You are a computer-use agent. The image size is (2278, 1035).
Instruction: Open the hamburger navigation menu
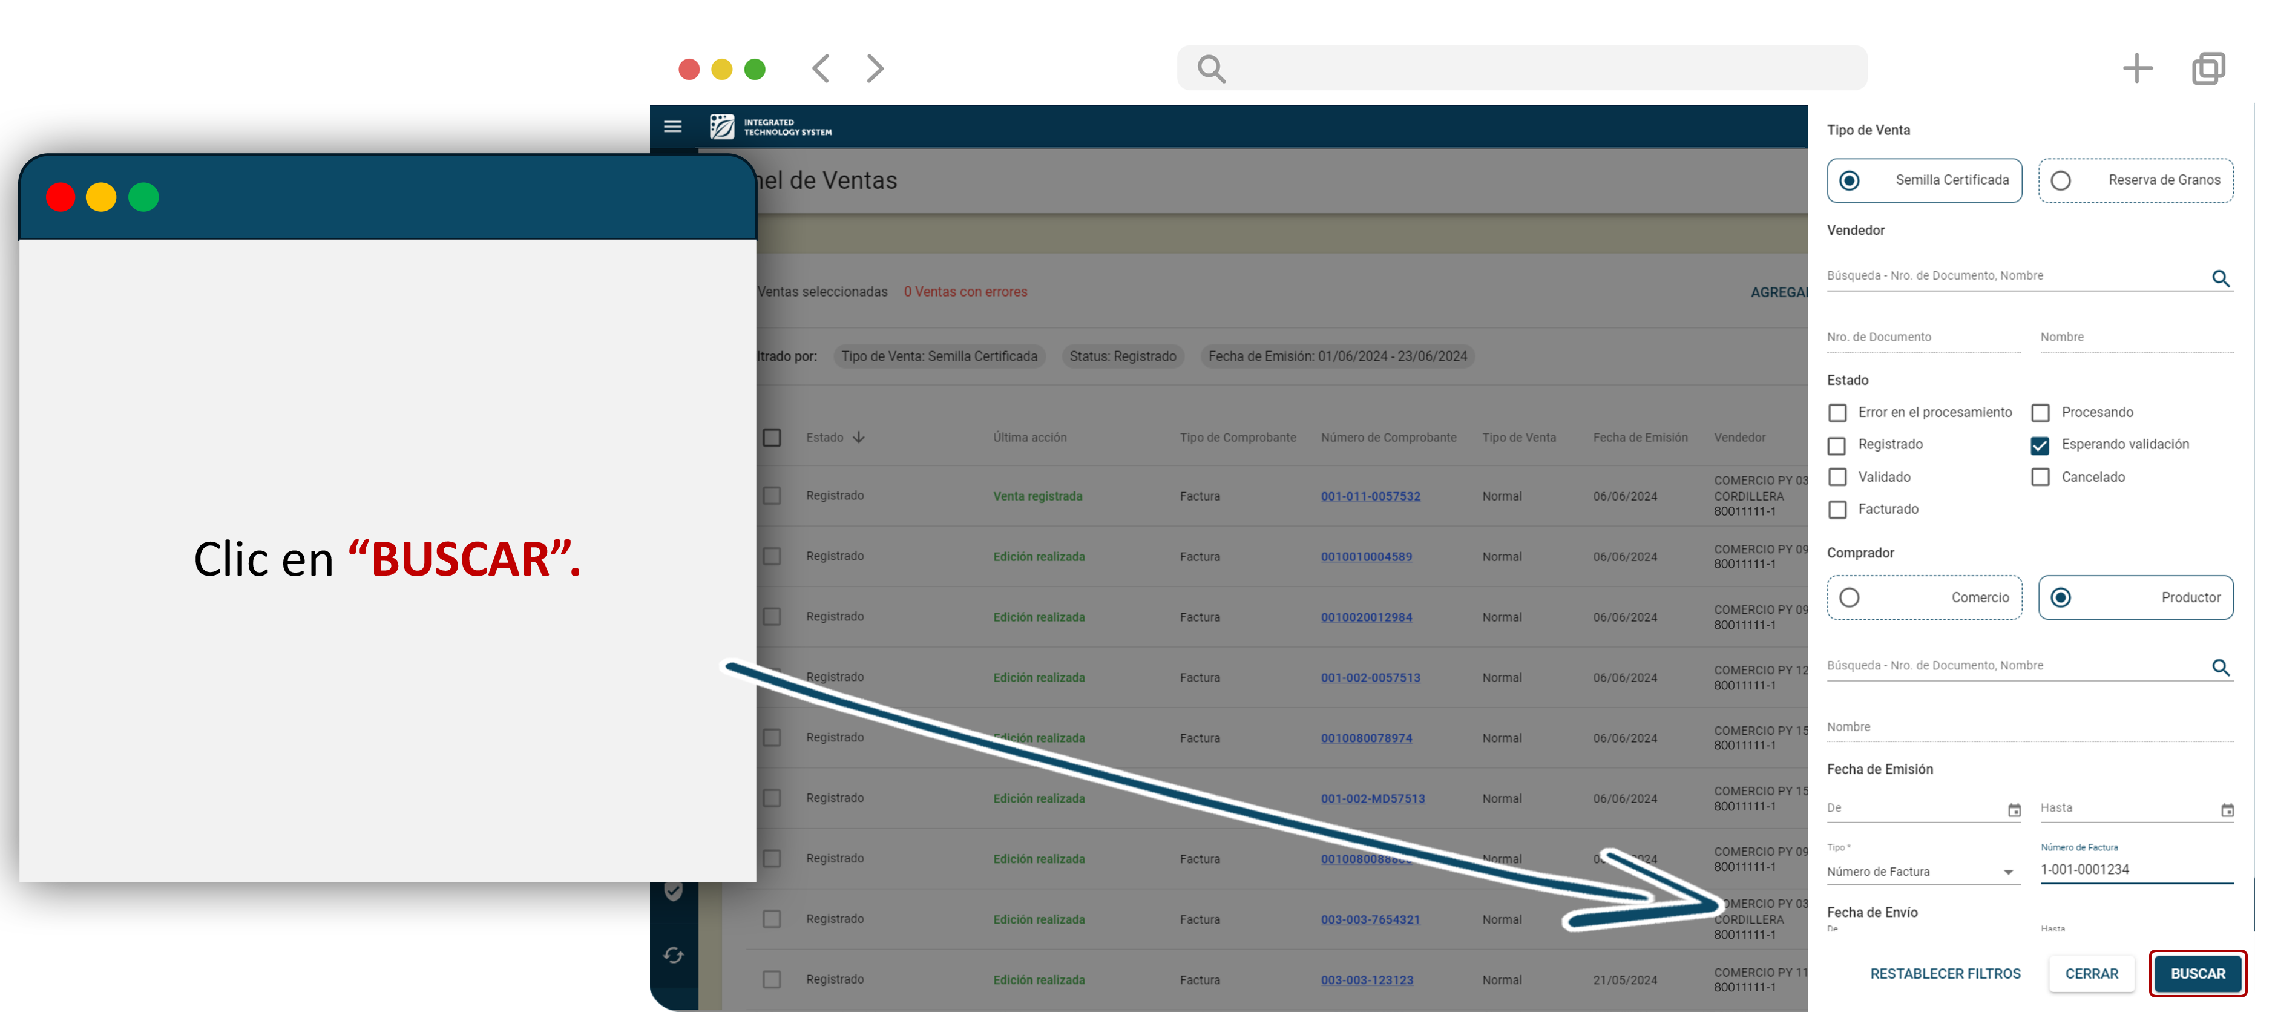tap(672, 126)
